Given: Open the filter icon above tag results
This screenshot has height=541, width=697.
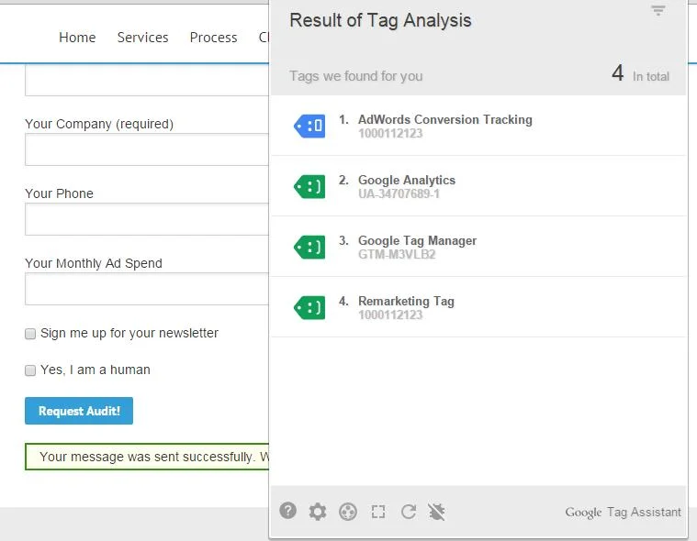Looking at the screenshot, I should point(658,10).
